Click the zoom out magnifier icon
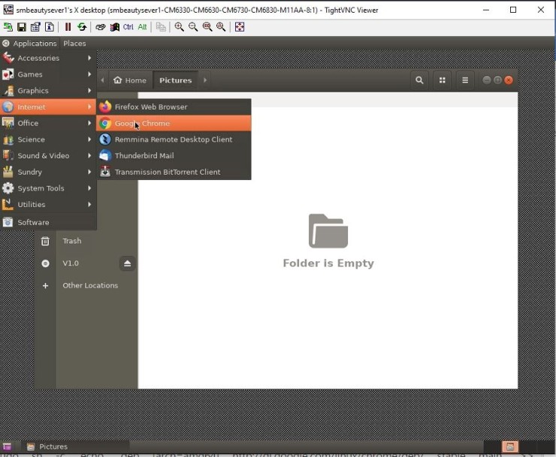This screenshot has height=457, width=556. [x=193, y=27]
